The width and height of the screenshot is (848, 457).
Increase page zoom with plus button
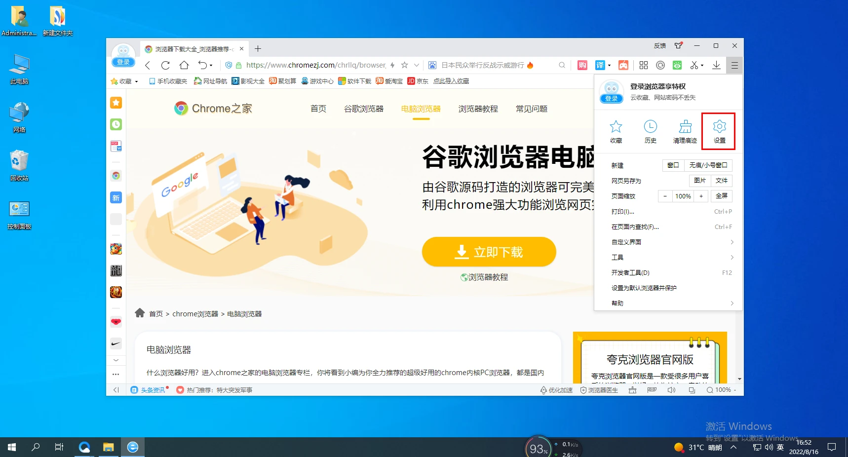click(701, 196)
